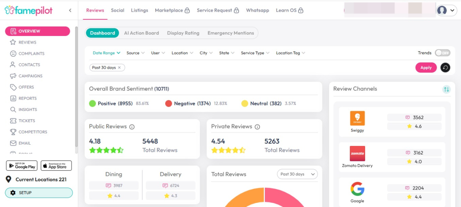Select the Dashboard sub-tab
The height and width of the screenshot is (207, 461).
pos(102,33)
